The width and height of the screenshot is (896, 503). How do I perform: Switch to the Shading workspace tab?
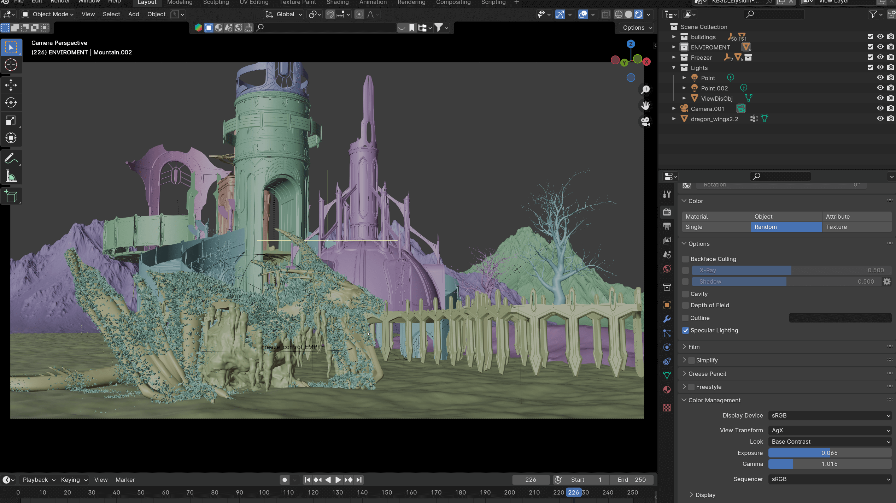(338, 2)
